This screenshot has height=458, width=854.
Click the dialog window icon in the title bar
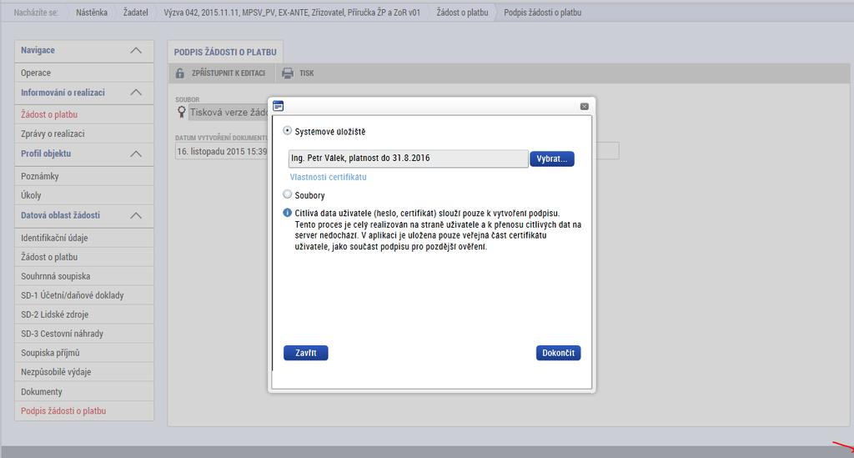(x=279, y=106)
